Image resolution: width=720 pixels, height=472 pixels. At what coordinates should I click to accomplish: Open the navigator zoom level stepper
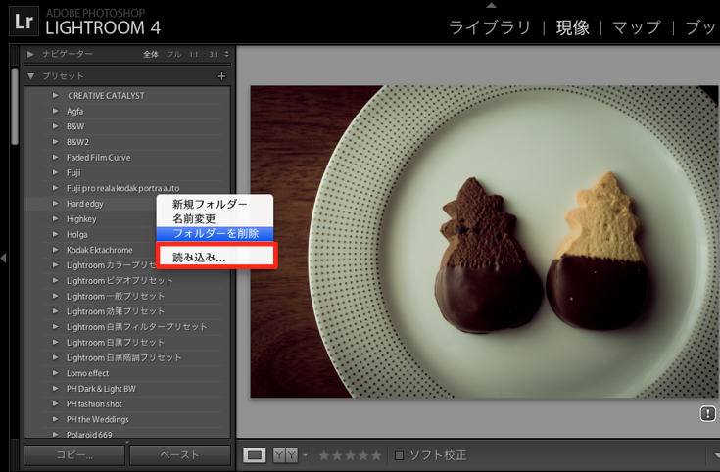(x=226, y=54)
